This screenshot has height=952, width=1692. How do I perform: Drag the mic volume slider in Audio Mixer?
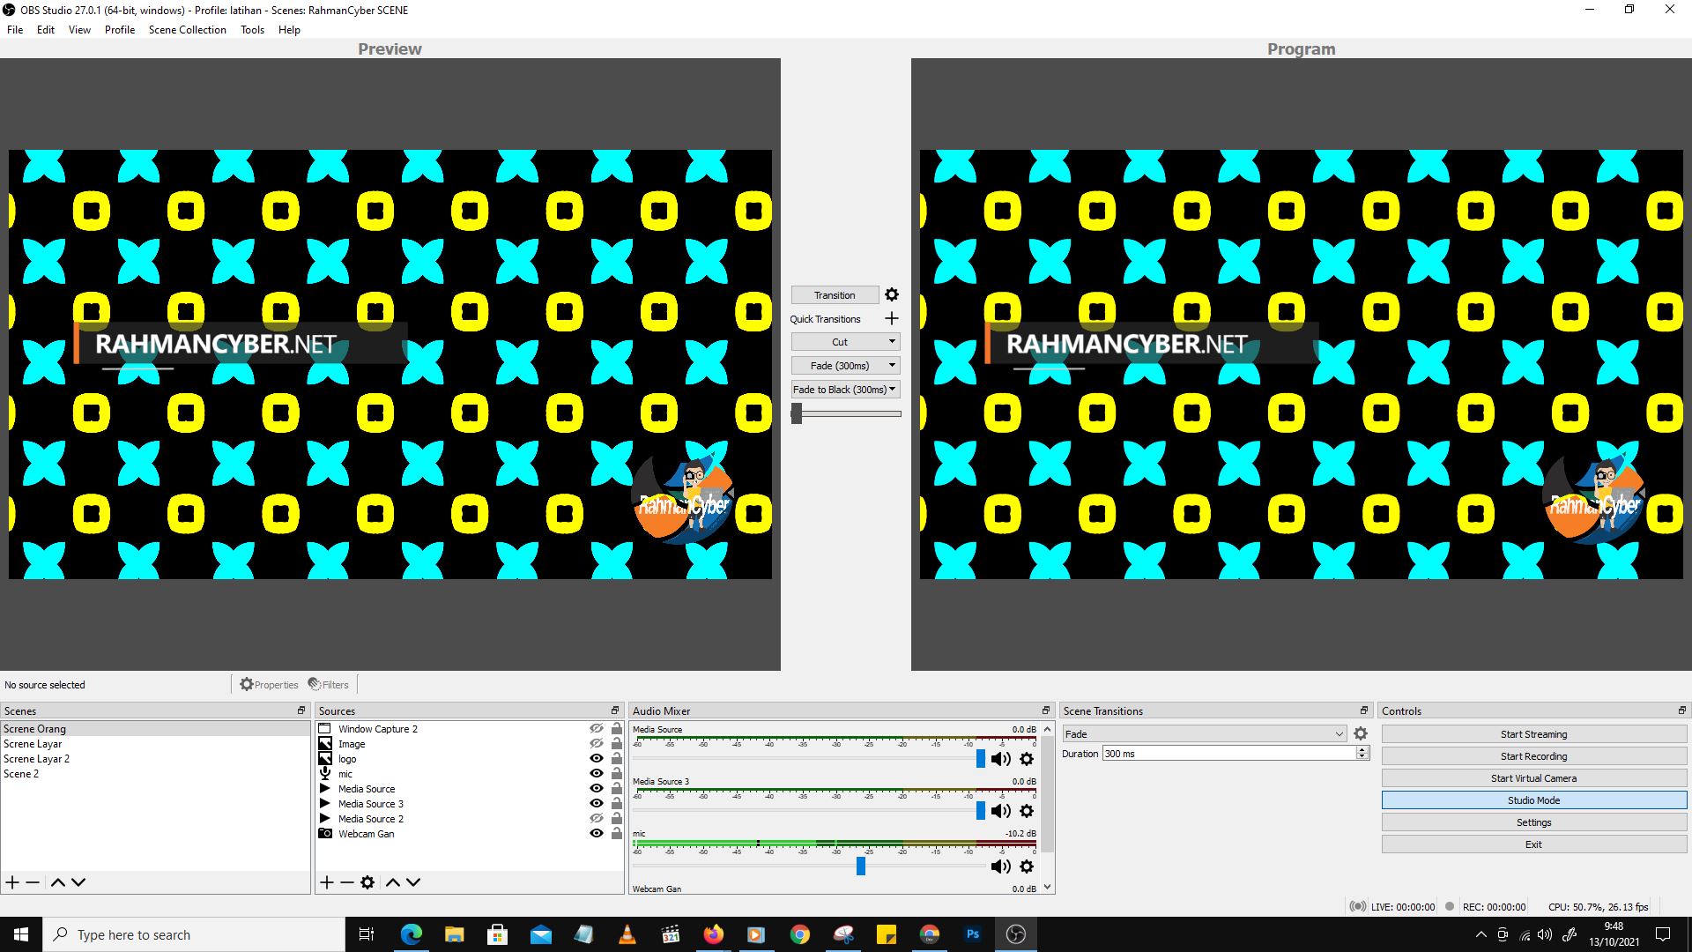click(x=862, y=865)
